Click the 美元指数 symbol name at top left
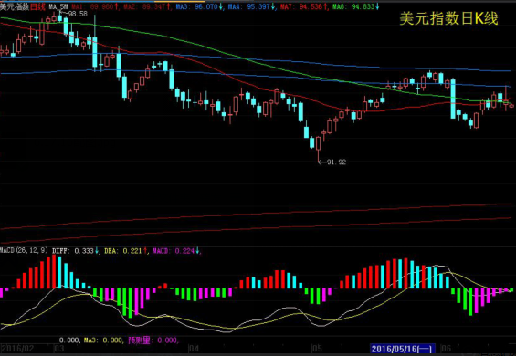Screen dimensions: 516x356 click(15, 6)
